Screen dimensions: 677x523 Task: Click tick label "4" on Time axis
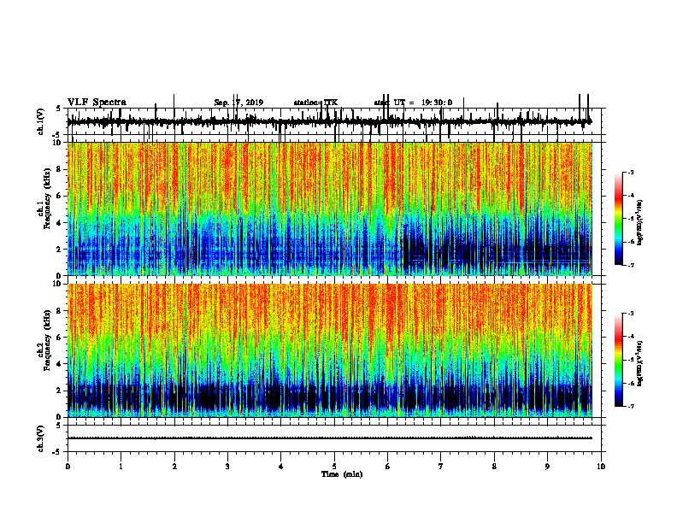(281, 467)
